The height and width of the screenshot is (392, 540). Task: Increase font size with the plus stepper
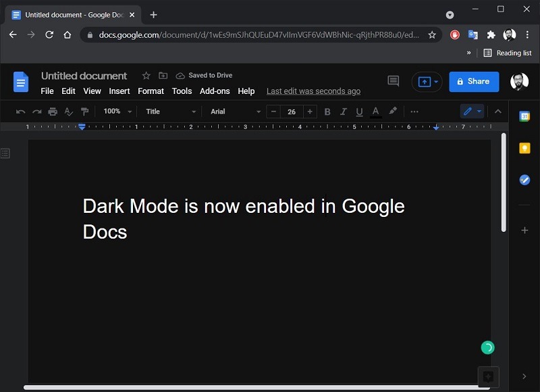tap(310, 112)
